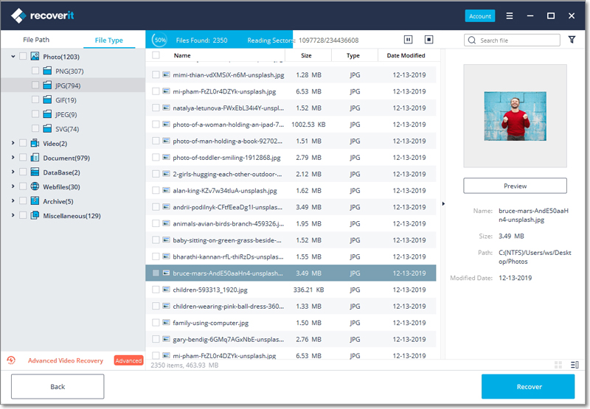The width and height of the screenshot is (590, 409).
Task: Check the PNG(307) checkbox
Action: 35,71
